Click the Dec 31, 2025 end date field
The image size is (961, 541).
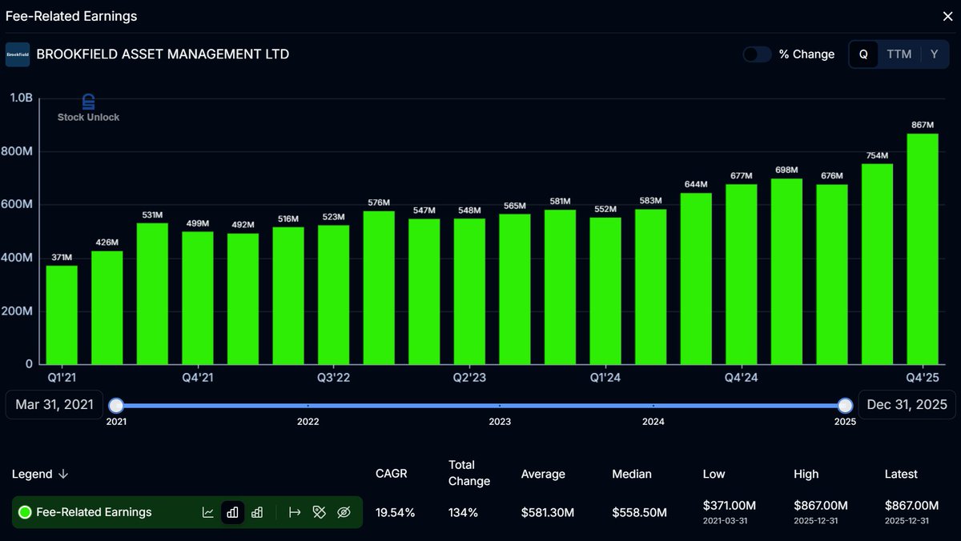pos(907,405)
